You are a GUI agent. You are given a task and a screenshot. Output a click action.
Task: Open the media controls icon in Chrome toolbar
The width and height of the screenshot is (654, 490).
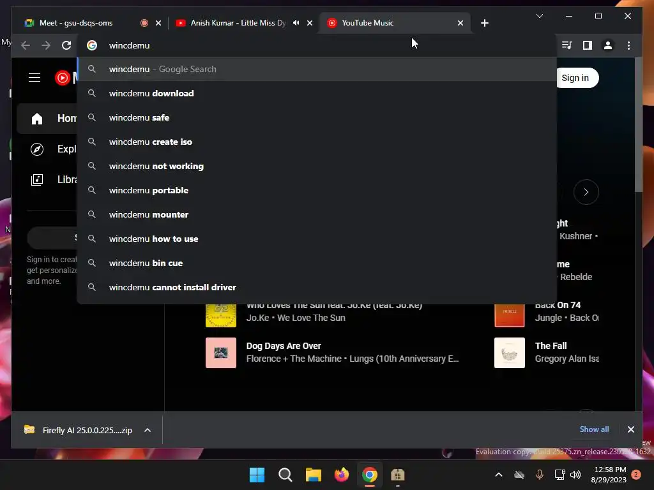tap(567, 45)
